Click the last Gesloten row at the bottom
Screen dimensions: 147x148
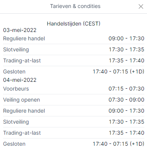coord(74,144)
